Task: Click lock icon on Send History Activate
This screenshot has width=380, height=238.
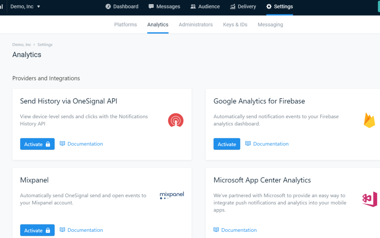Action: [x=48, y=144]
